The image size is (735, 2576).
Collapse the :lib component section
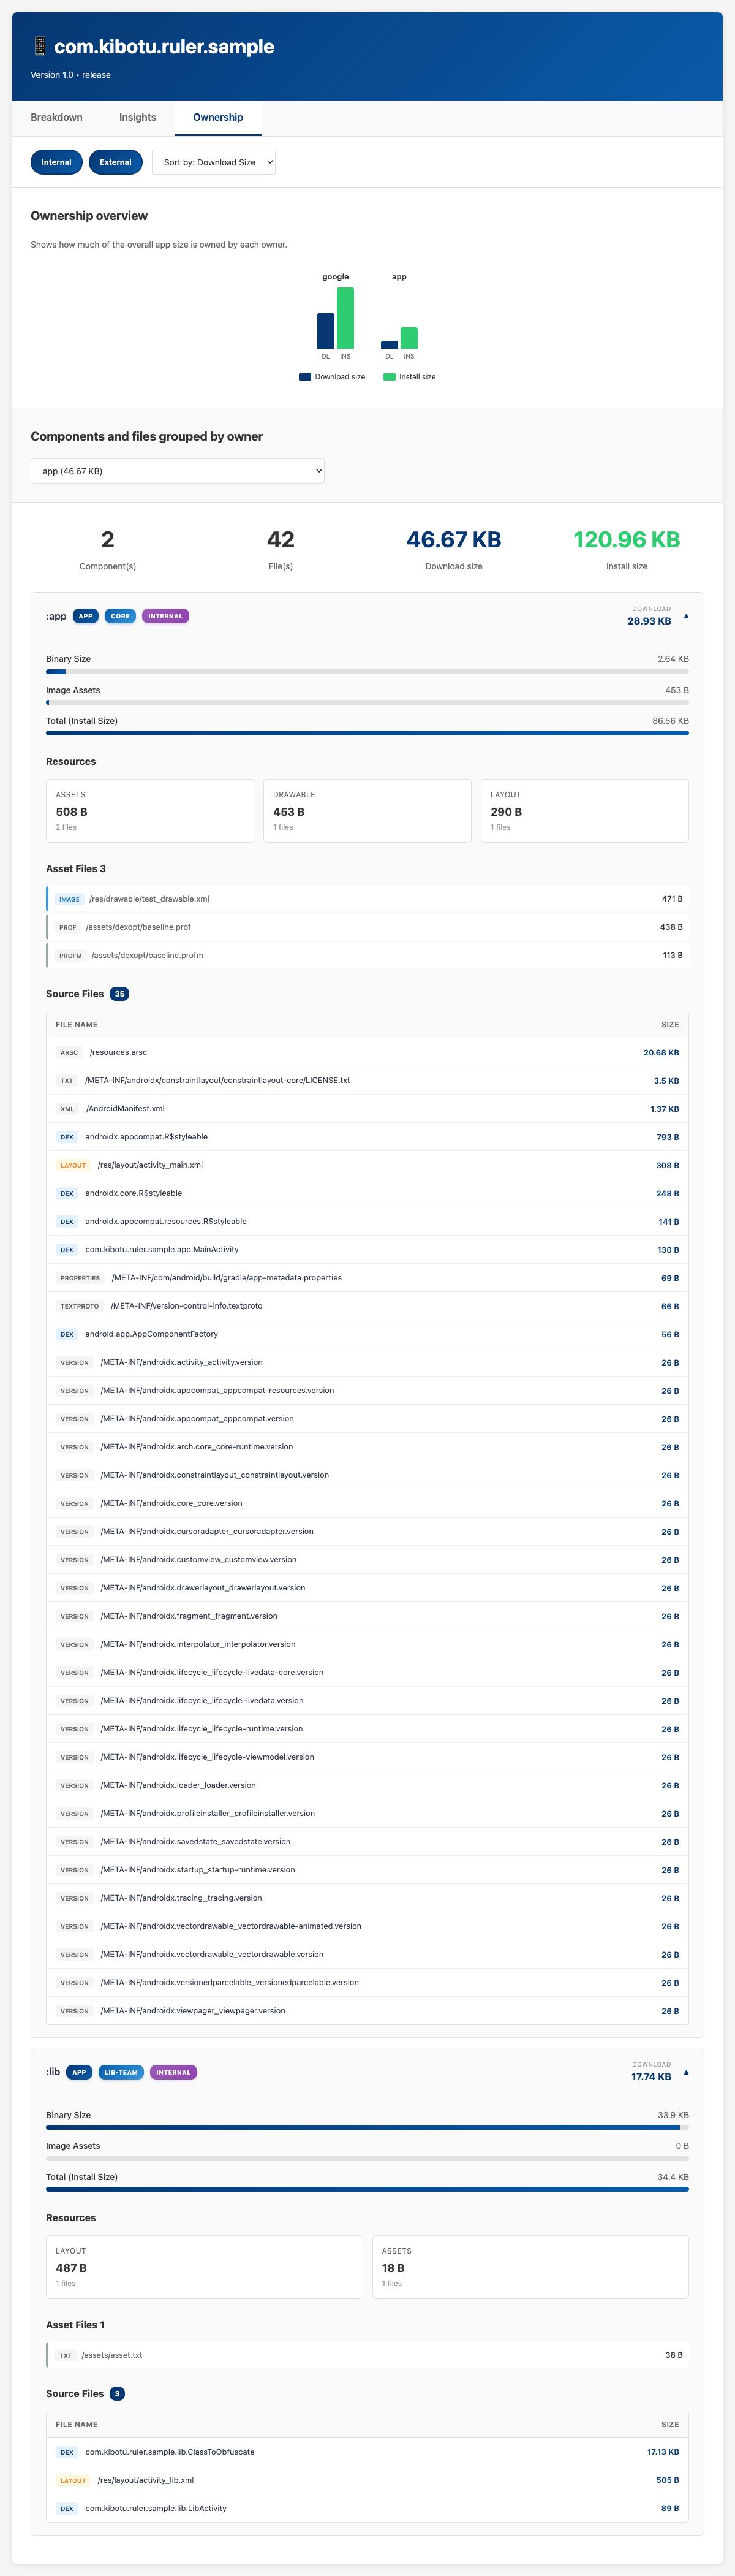click(x=686, y=2072)
